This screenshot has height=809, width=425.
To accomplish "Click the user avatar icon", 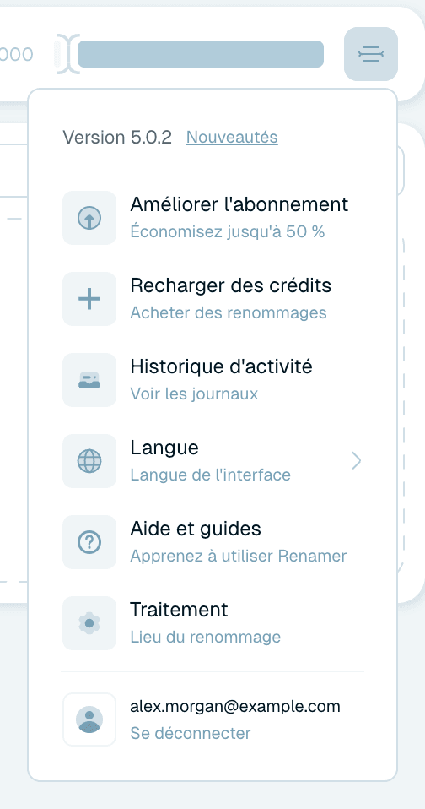I will coord(89,719).
